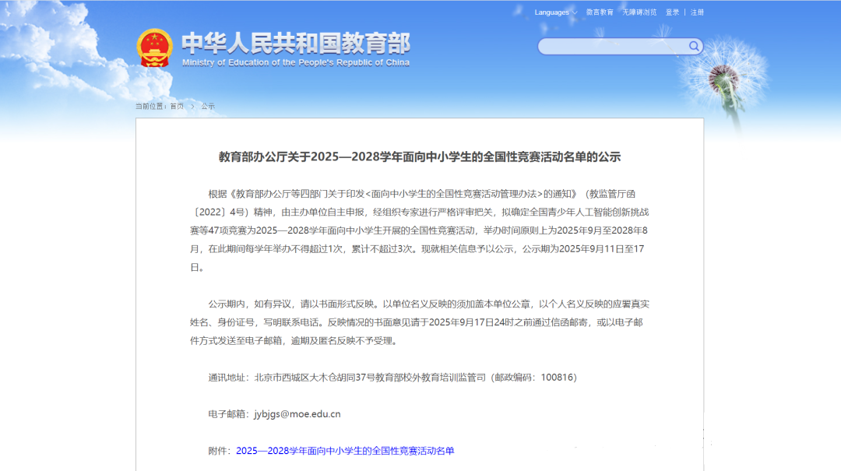Open the 微言教育 link
Screen dimensions: 841x471
(x=600, y=12)
